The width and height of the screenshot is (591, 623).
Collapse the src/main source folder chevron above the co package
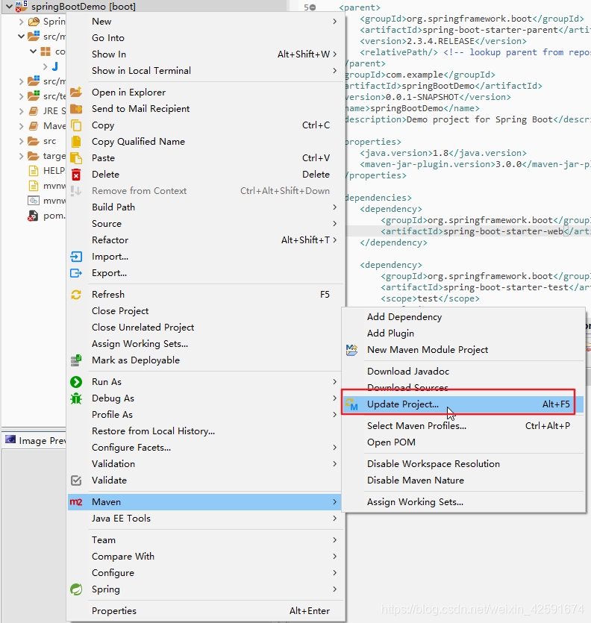(21, 36)
